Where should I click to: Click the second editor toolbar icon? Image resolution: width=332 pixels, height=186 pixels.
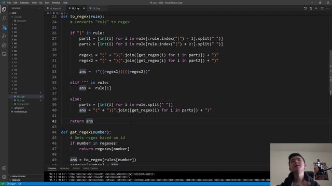tap(311, 8)
